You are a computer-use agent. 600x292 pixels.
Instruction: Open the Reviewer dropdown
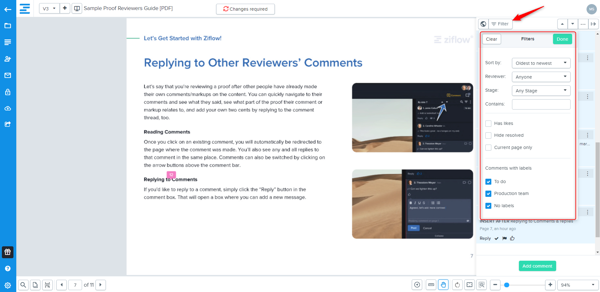(541, 77)
